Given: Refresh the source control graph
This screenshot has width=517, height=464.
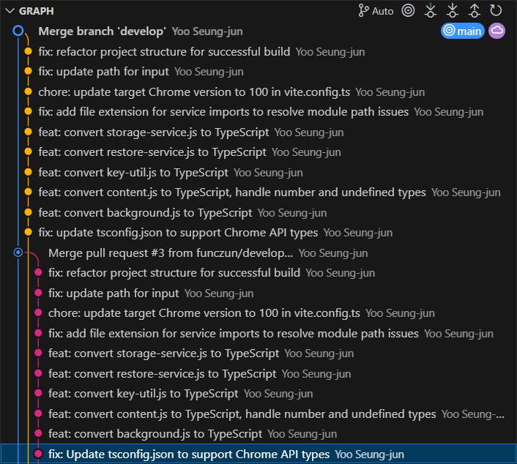Looking at the screenshot, I should click(496, 10).
